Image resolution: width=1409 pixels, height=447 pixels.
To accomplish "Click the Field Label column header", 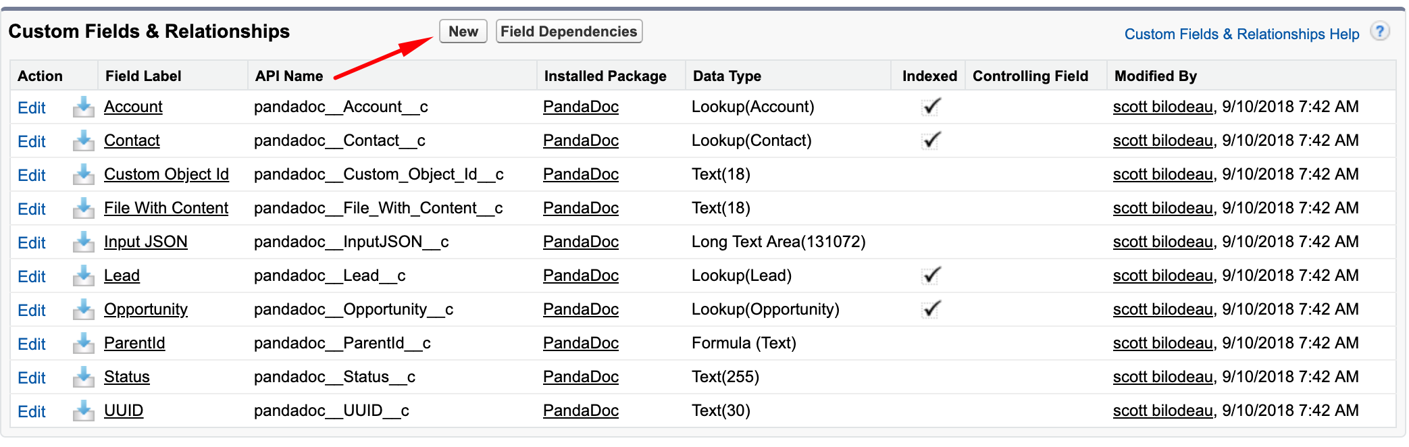I will pos(143,76).
